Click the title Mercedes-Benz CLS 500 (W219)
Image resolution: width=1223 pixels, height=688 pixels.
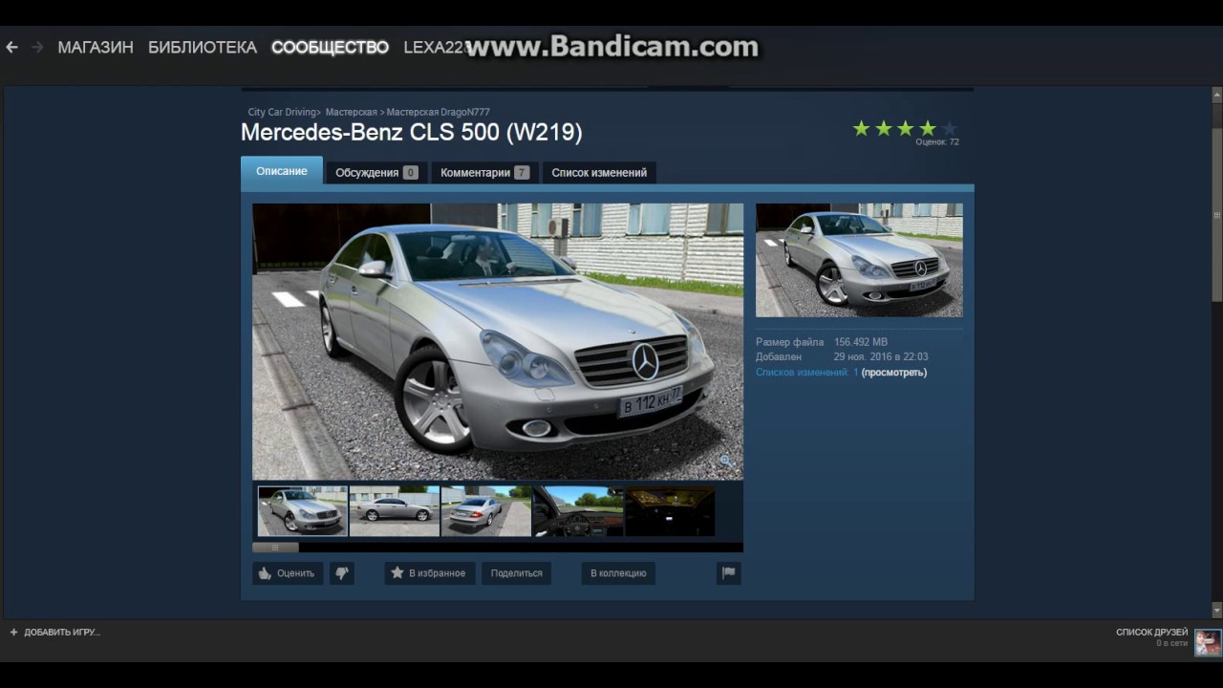(412, 133)
